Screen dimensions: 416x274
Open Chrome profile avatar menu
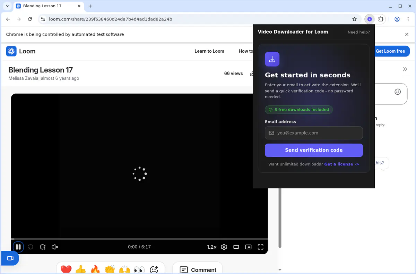pos(397,19)
